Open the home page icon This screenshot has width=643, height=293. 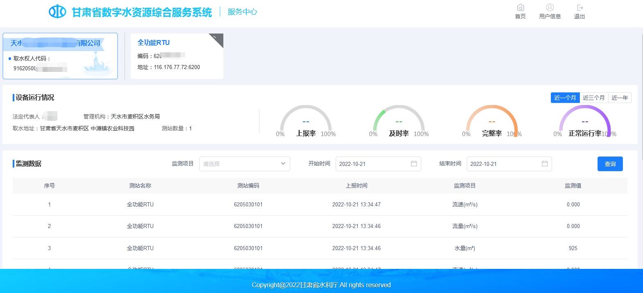pos(520,8)
